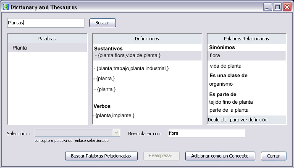Select tejido fino de planta entry

pyautogui.click(x=231, y=102)
